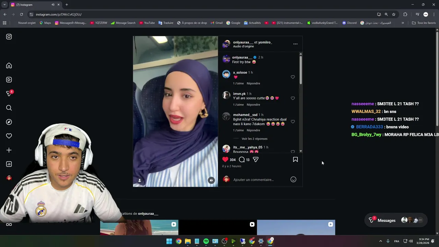Viewport: 439px width, 247px height.
Task: Open Chrome's three-dot menu
Action: pyautogui.click(x=434, y=14)
